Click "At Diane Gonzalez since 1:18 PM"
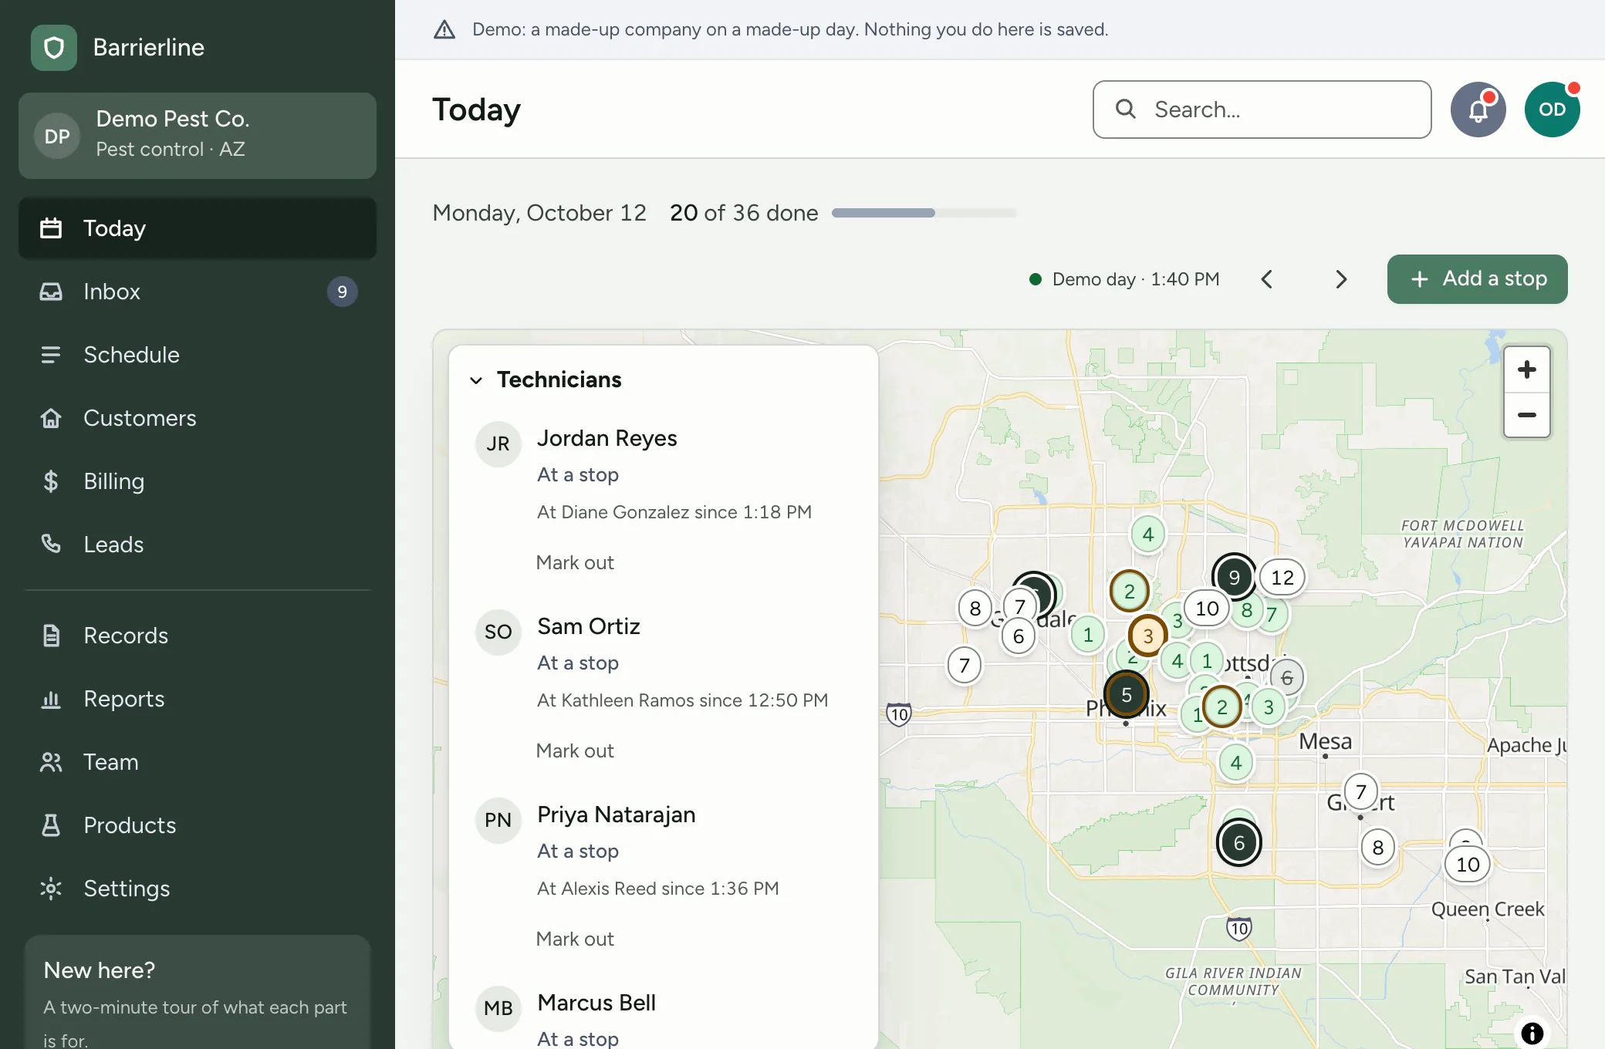 coord(674,512)
